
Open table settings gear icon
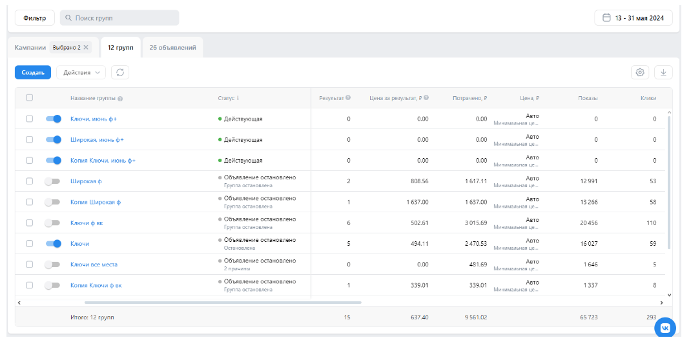click(x=639, y=73)
